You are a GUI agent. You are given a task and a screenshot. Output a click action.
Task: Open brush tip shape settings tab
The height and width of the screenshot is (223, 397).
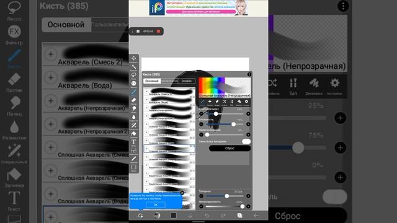(210, 102)
